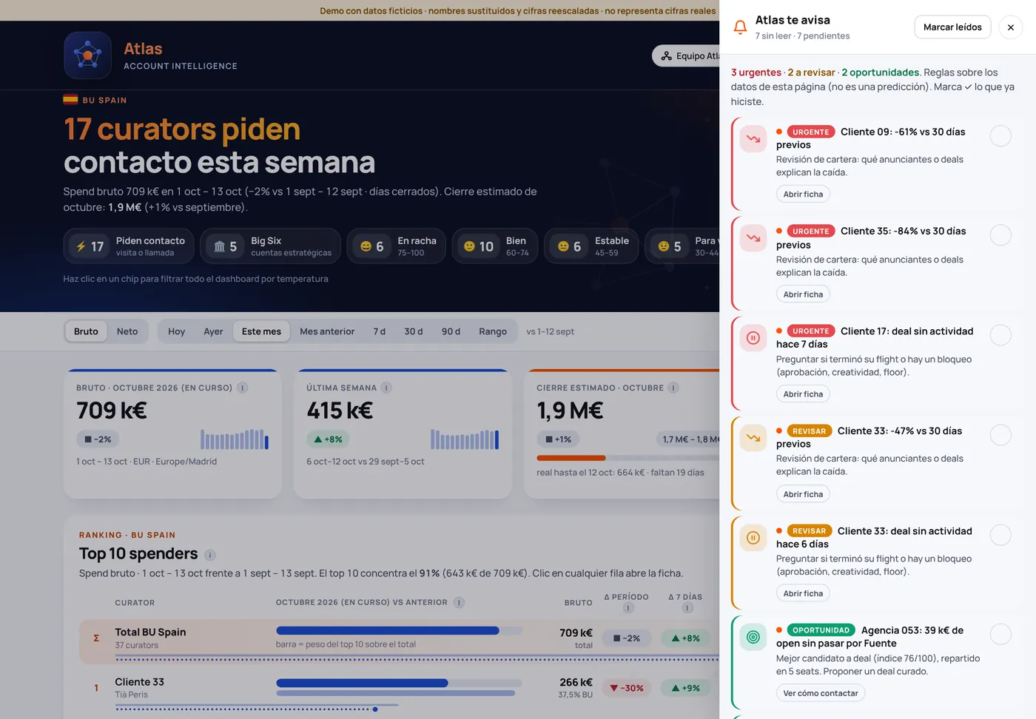Image resolution: width=1036 pixels, height=719 pixels.
Task: Filter dashboard by Piden contacto chip
Action: (129, 246)
